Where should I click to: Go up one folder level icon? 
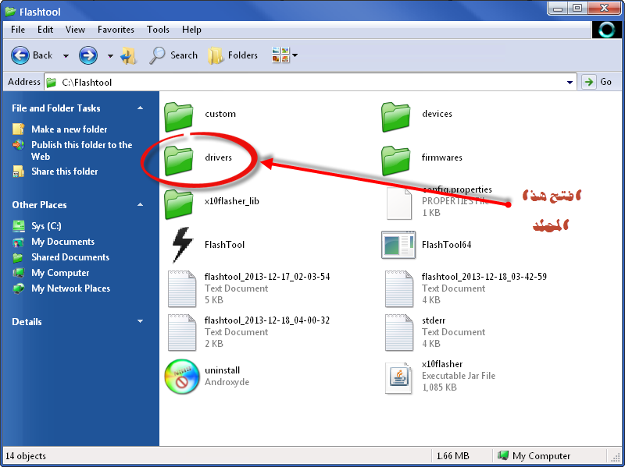pyautogui.click(x=128, y=55)
